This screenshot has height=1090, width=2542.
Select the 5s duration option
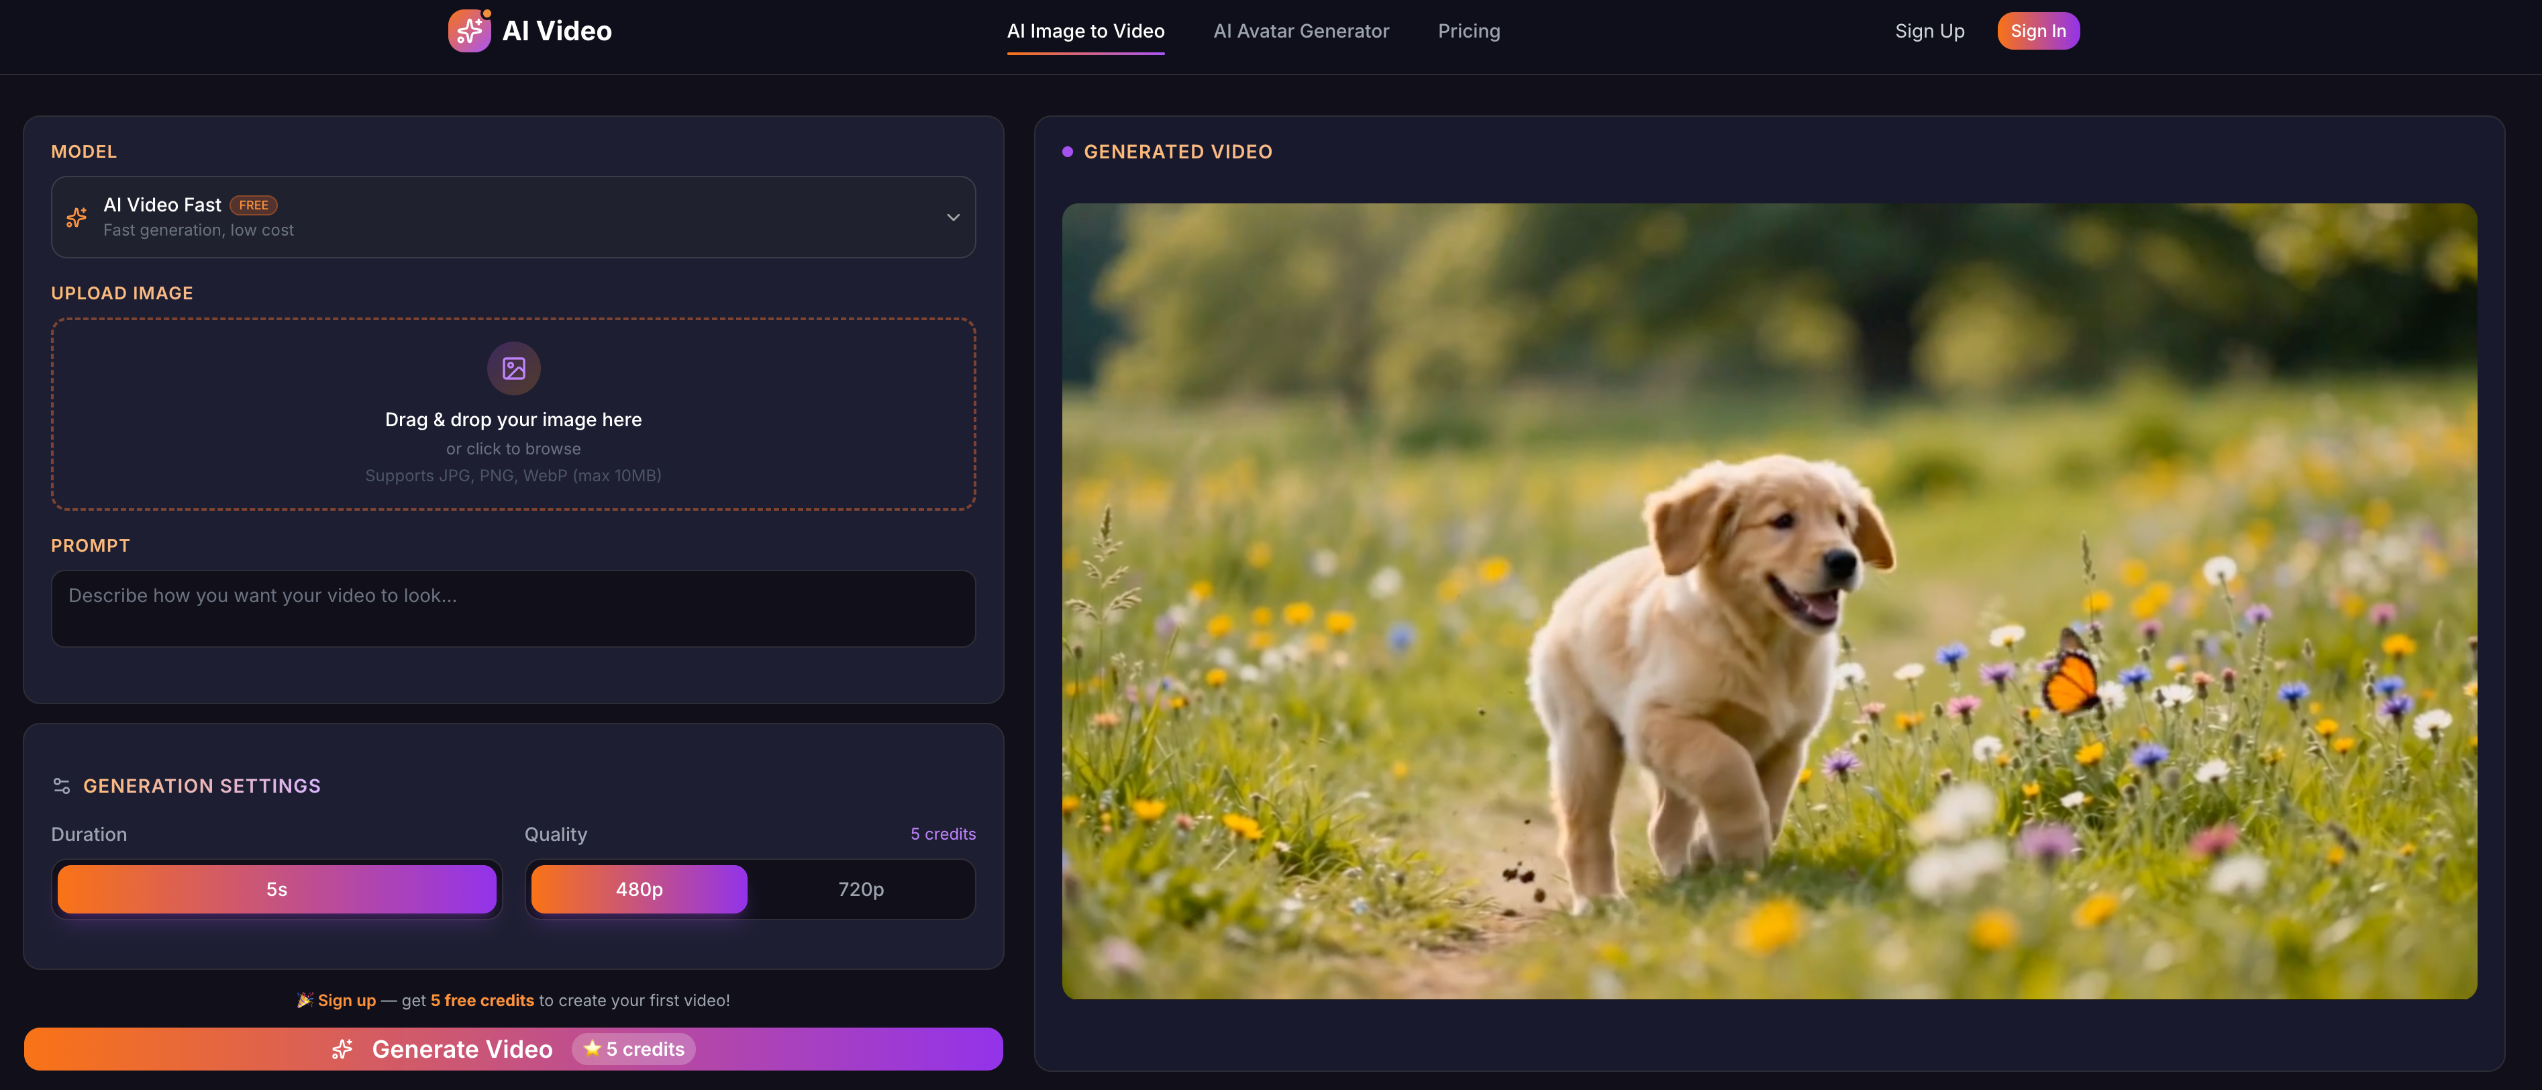click(276, 889)
